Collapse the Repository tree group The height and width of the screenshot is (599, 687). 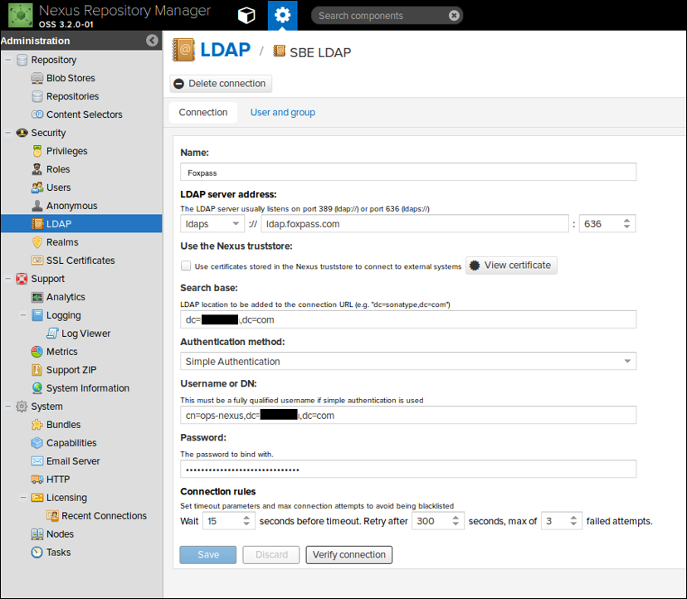(x=8, y=60)
